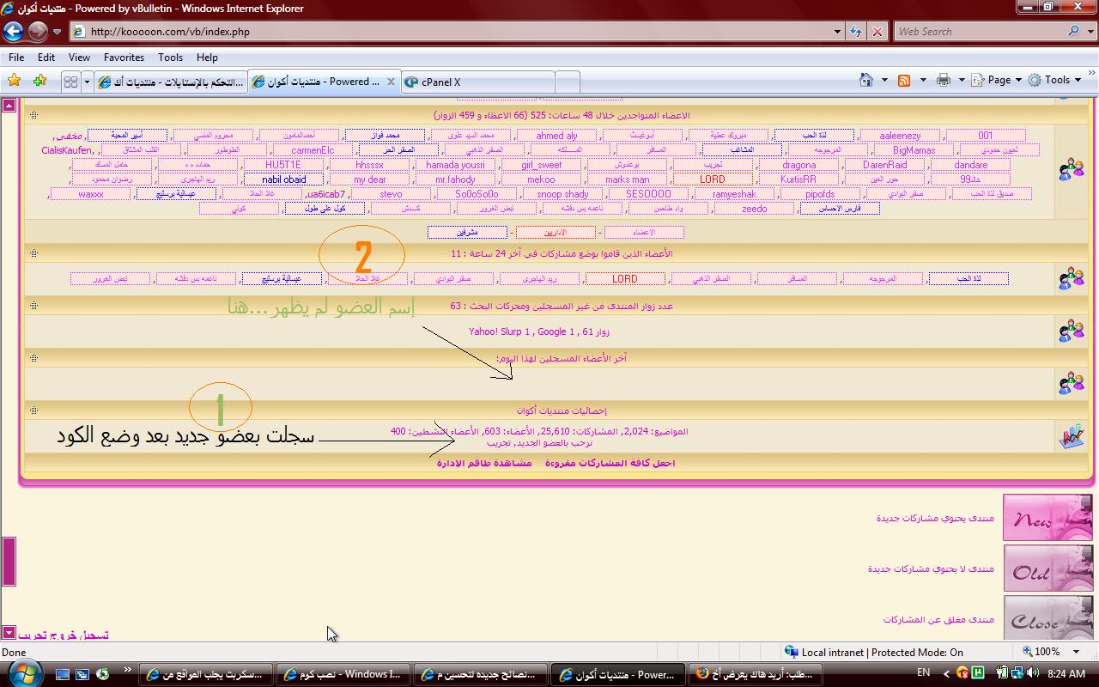The width and height of the screenshot is (1099, 687).
Task: Collapse the forum statistics section
Action: pos(33,410)
